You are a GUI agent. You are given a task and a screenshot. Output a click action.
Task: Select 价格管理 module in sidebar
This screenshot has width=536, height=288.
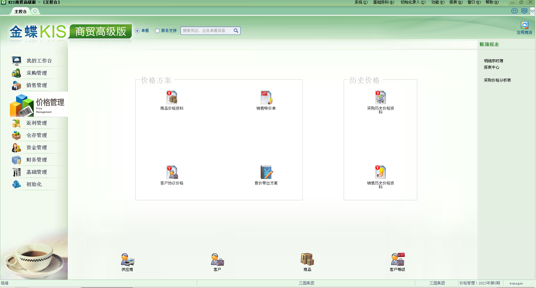tap(39, 105)
